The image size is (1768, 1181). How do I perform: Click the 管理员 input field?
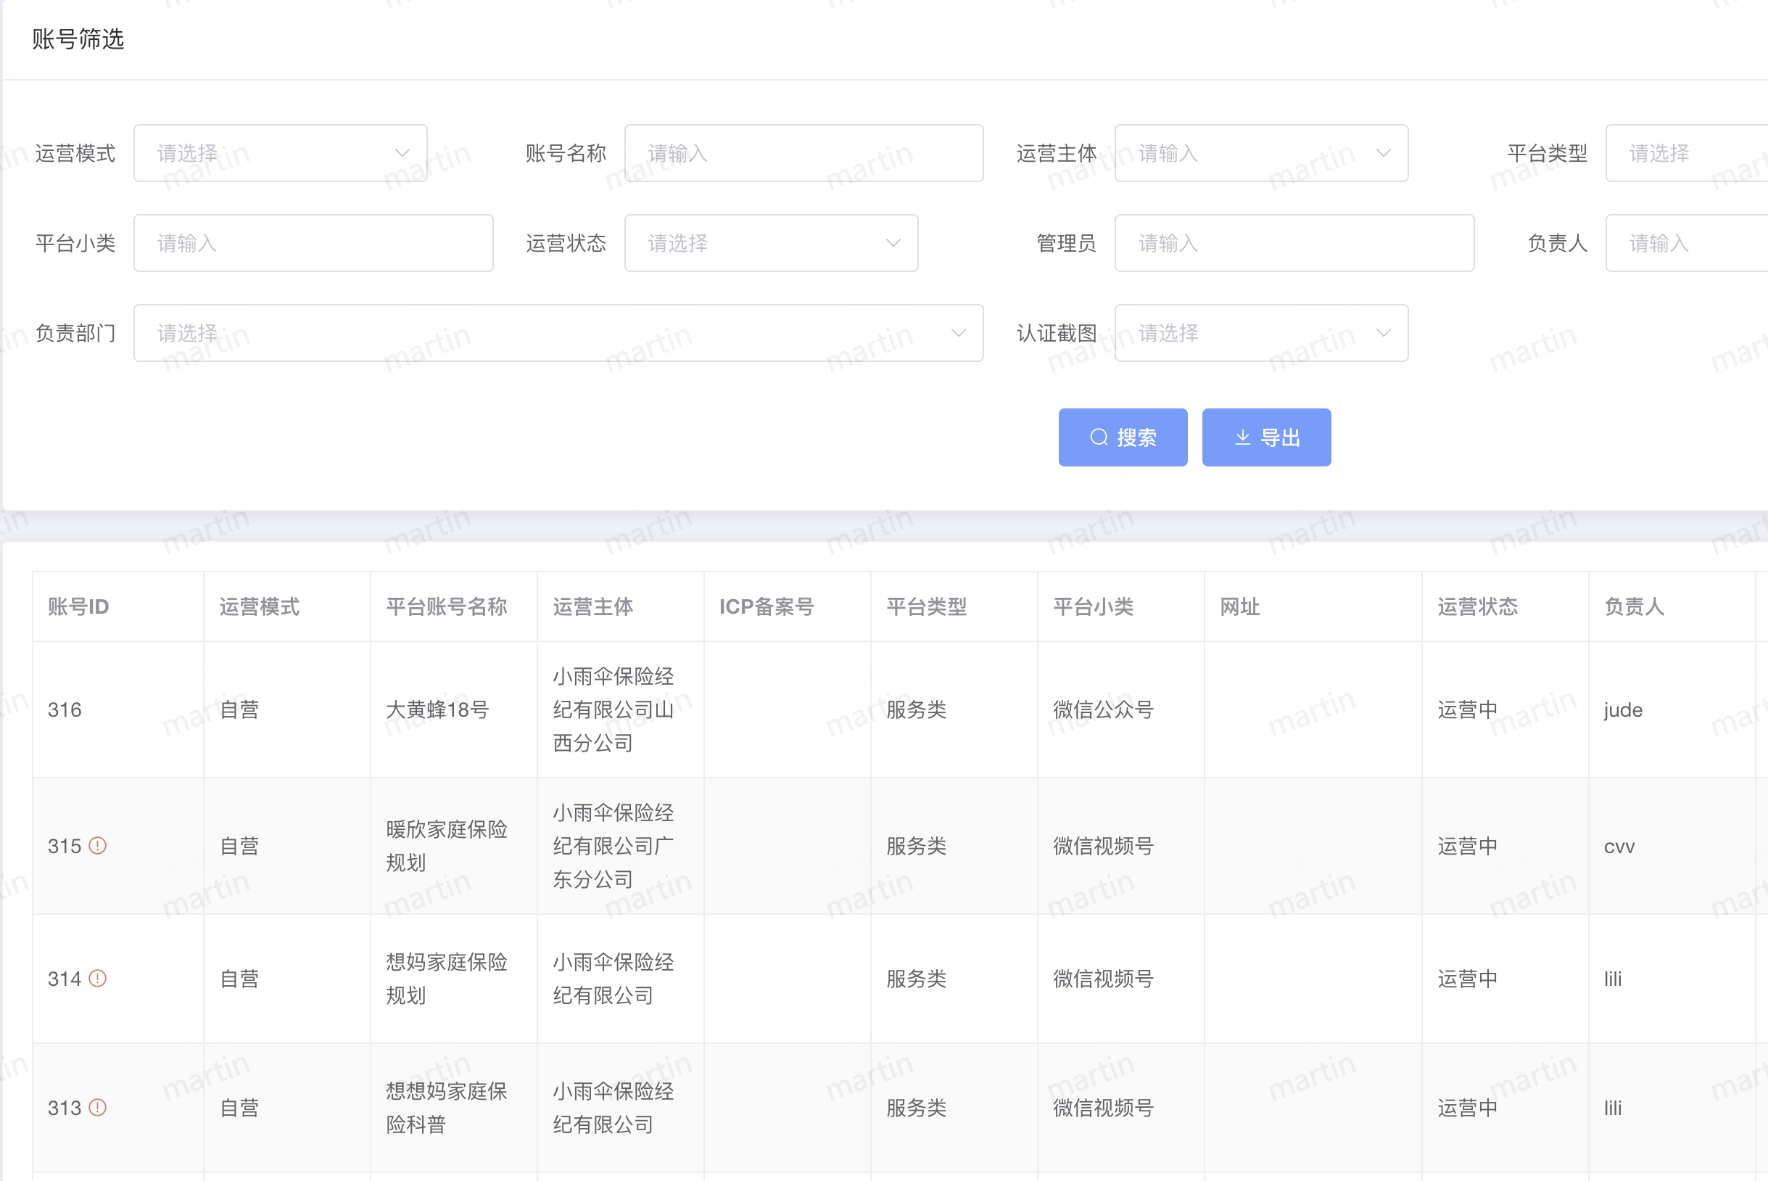[x=1294, y=243]
